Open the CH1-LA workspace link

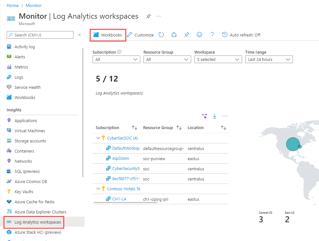(120, 199)
